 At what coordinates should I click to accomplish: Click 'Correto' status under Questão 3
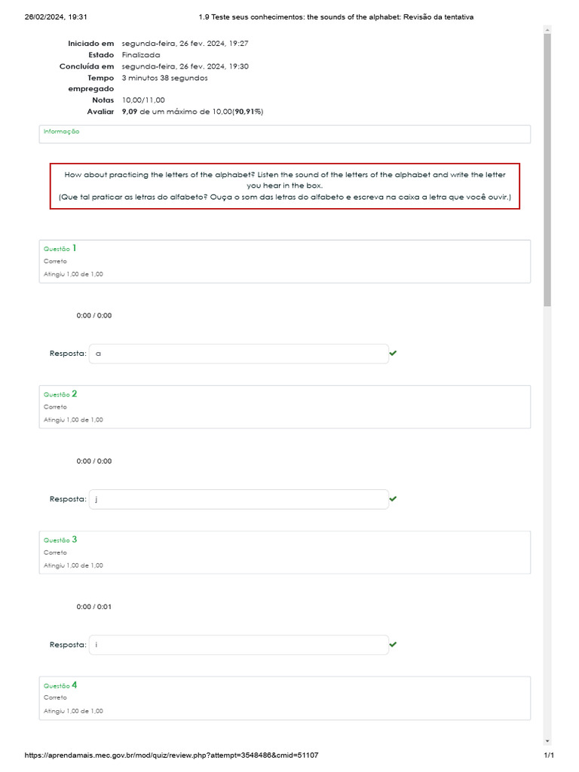point(55,553)
